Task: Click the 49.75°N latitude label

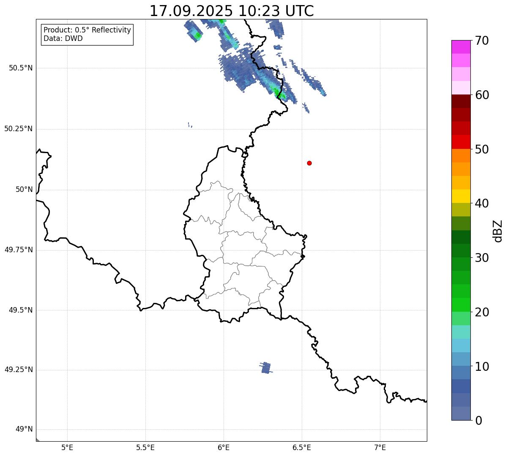Action: point(18,250)
